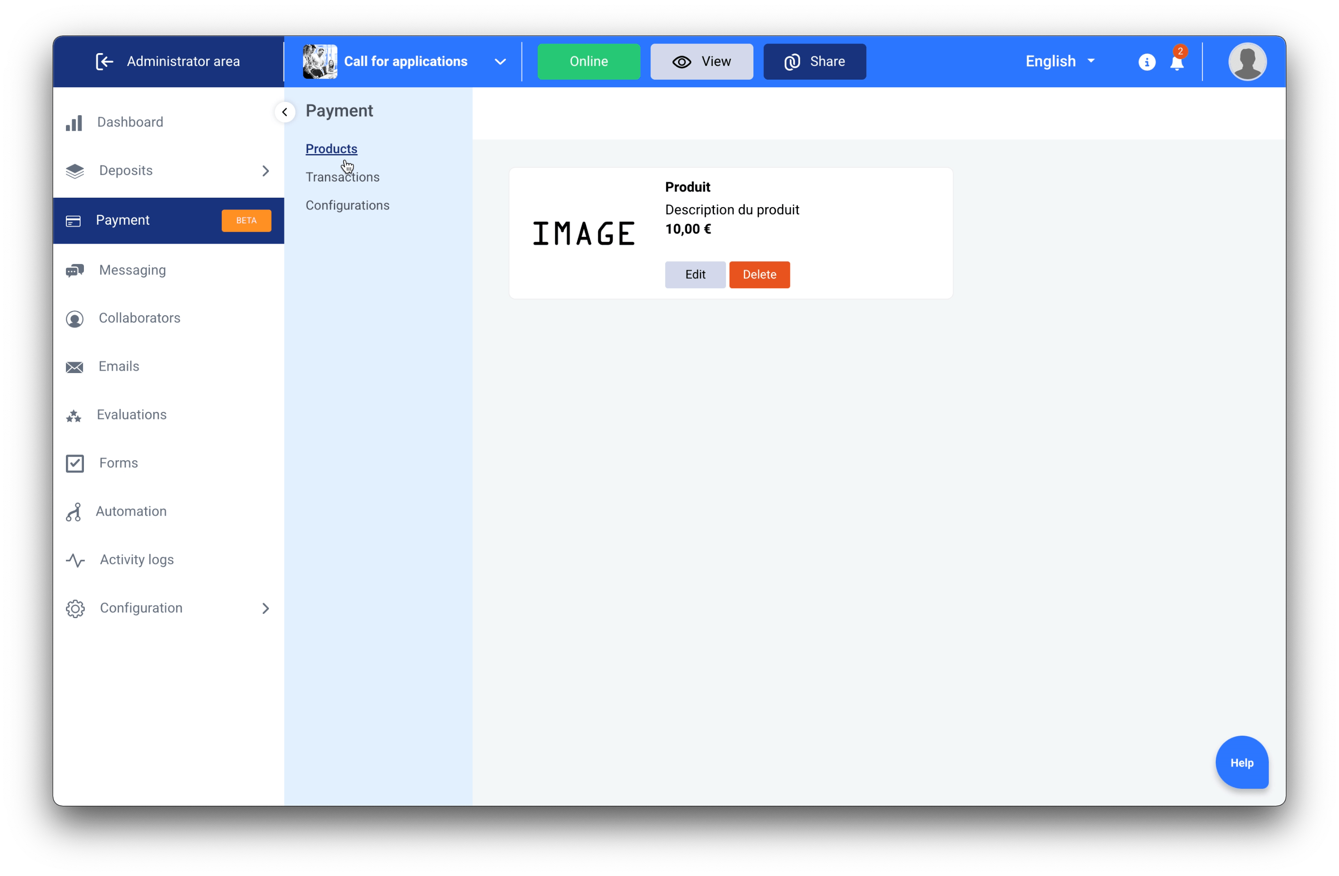Select Dashboard in the sidebar

[169, 122]
